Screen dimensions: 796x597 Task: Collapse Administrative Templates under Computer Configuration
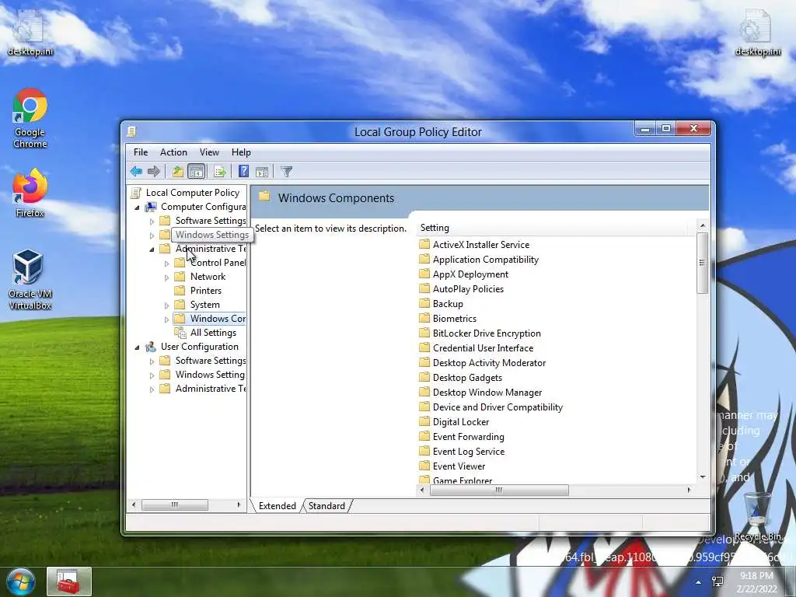(152, 250)
